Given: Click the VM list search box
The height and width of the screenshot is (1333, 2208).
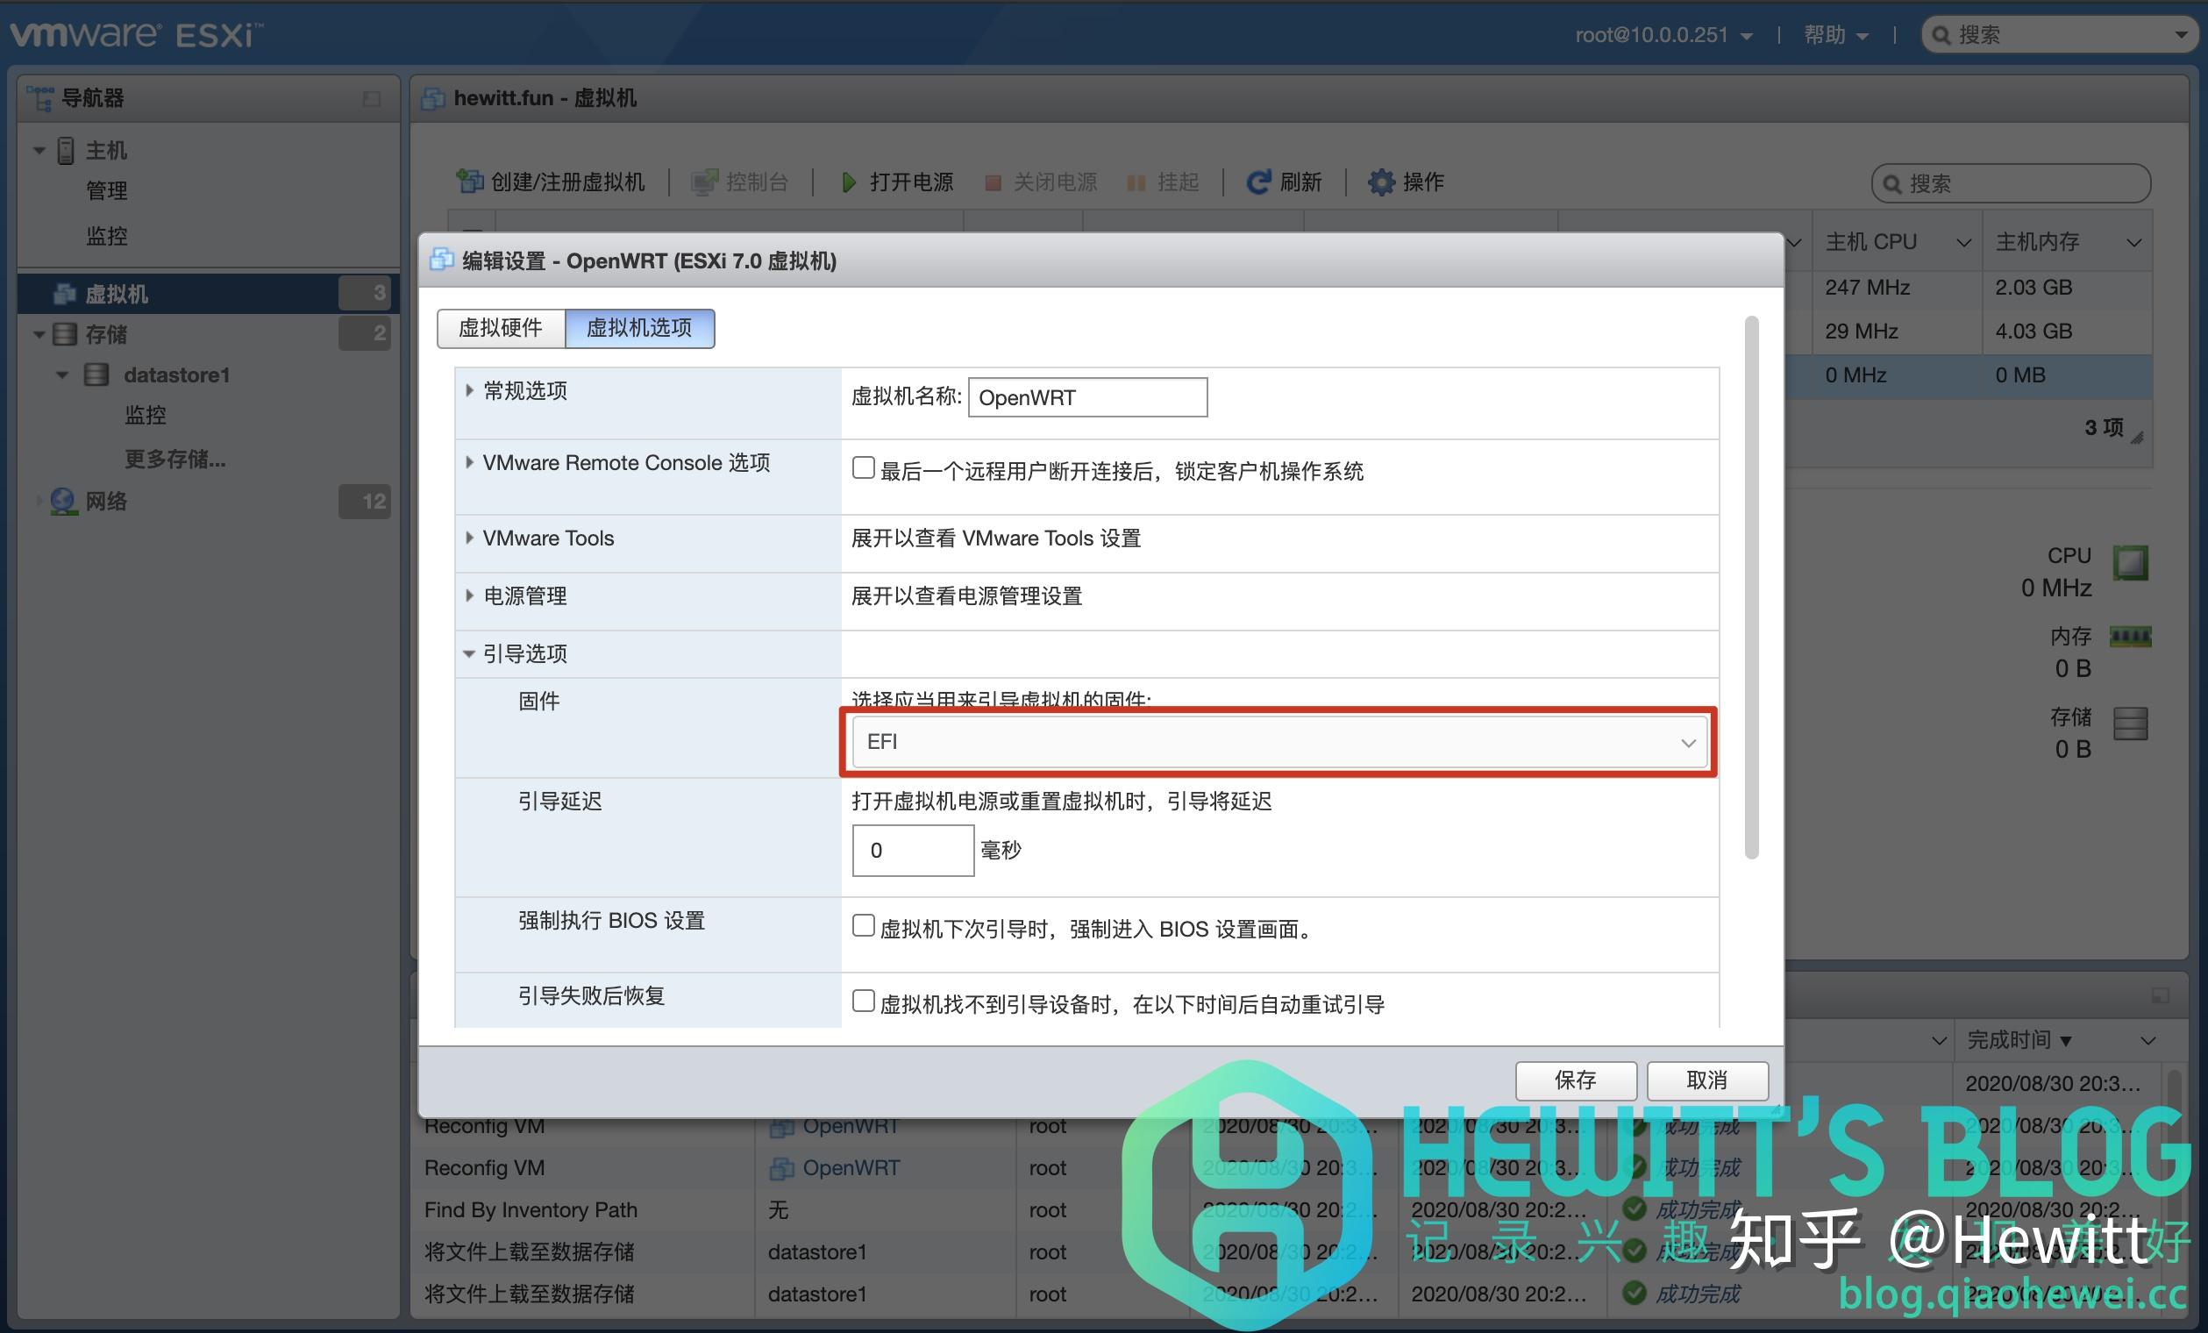Looking at the screenshot, I should [x=2011, y=184].
